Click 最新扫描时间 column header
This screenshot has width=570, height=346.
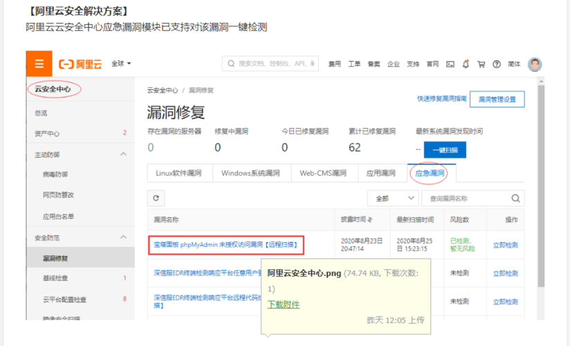[415, 220]
